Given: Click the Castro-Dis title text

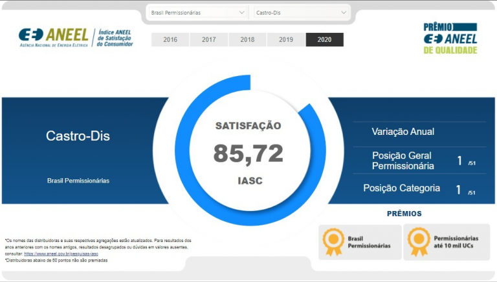Looking at the screenshot, I should click(x=78, y=136).
